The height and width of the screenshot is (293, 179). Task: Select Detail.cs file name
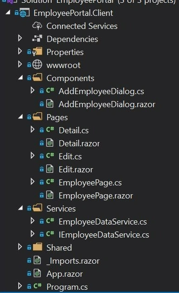tap(74, 130)
